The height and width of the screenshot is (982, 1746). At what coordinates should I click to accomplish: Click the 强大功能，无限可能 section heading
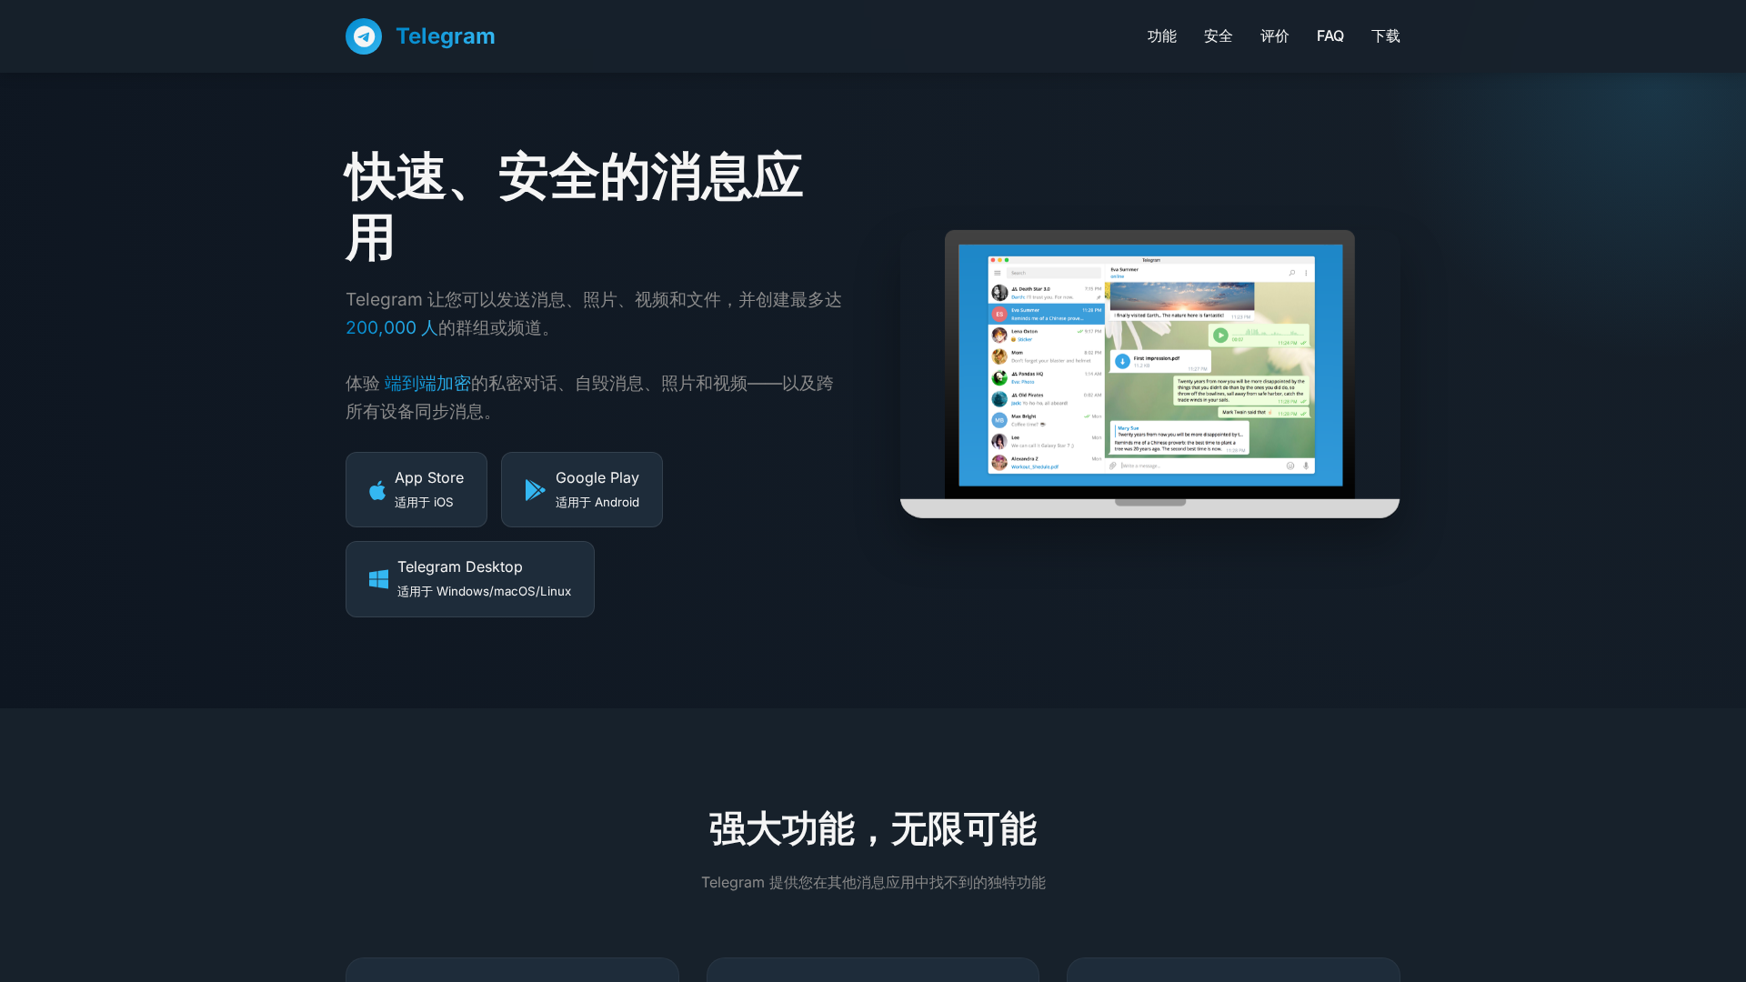coord(873,829)
